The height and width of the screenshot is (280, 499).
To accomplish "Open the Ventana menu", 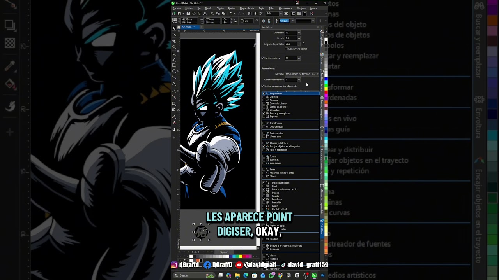I will coord(301,8).
